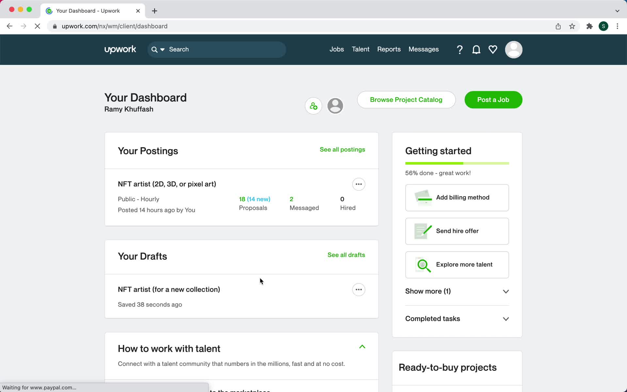The height and width of the screenshot is (392, 627).
Task: Click Post a Job button
Action: [x=493, y=100]
